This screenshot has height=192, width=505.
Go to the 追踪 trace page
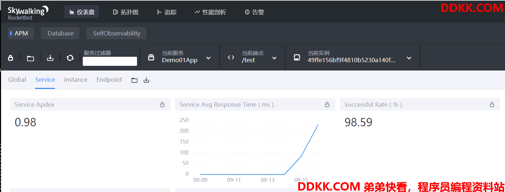(x=167, y=12)
